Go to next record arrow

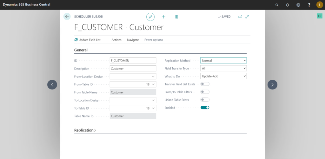(x=272, y=85)
